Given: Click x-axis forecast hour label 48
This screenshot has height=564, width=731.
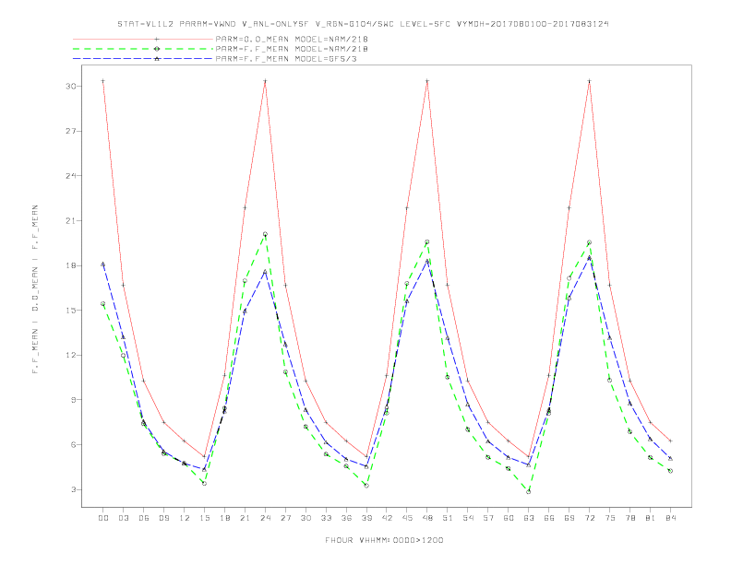Looking at the screenshot, I should [x=427, y=518].
